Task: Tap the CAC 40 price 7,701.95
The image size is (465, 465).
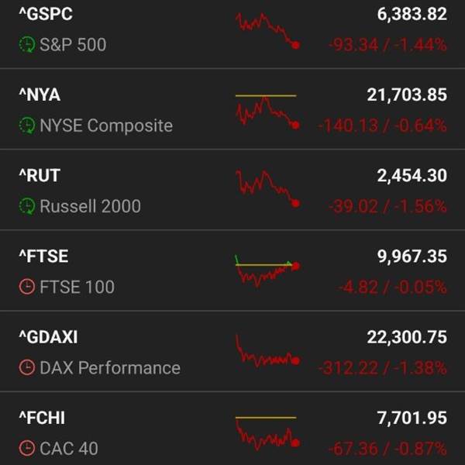Action: [412, 418]
